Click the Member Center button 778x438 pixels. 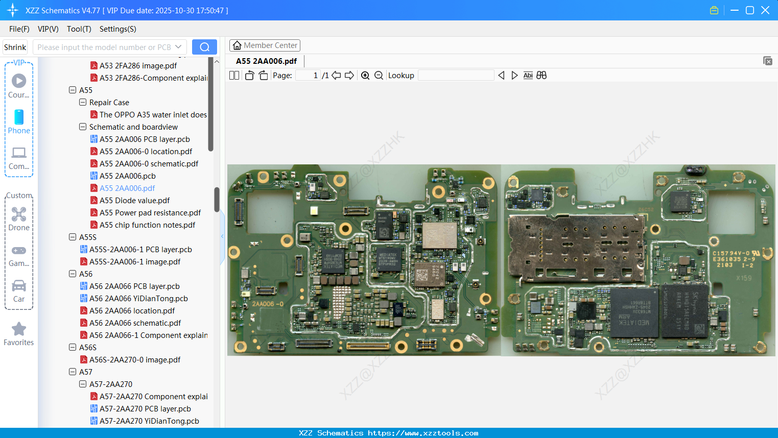[265, 45]
